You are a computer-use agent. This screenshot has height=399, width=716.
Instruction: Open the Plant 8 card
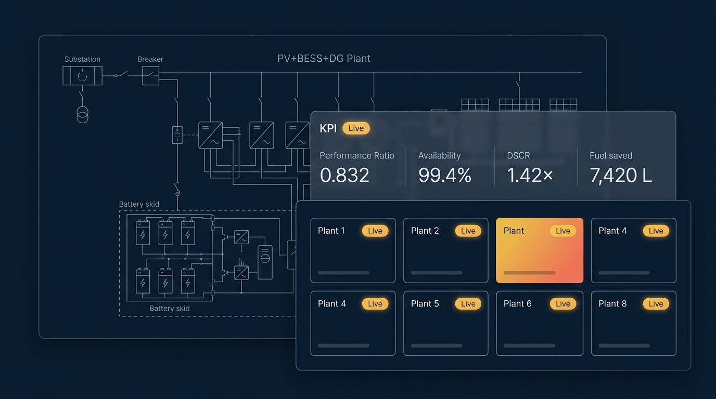tap(634, 323)
